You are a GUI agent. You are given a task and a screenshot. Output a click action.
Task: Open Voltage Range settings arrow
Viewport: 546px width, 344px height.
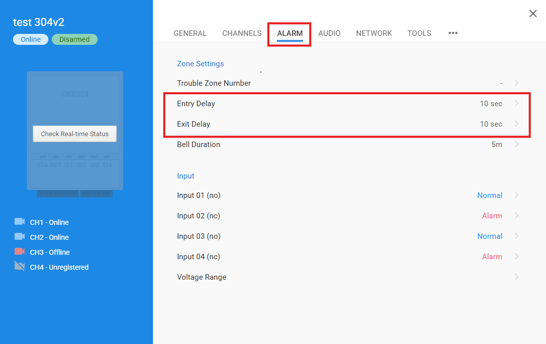[517, 277]
